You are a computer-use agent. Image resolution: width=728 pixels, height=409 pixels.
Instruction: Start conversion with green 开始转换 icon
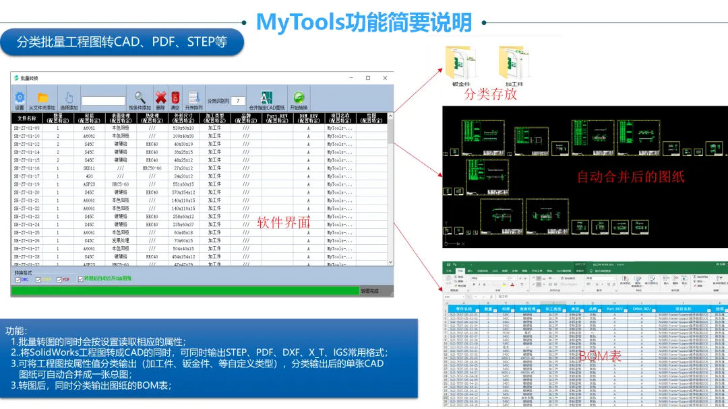(299, 98)
